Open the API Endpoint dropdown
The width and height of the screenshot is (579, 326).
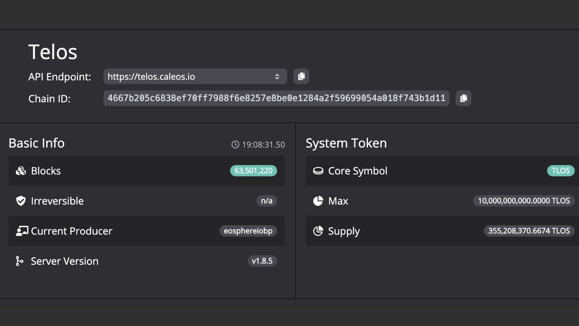coord(195,76)
